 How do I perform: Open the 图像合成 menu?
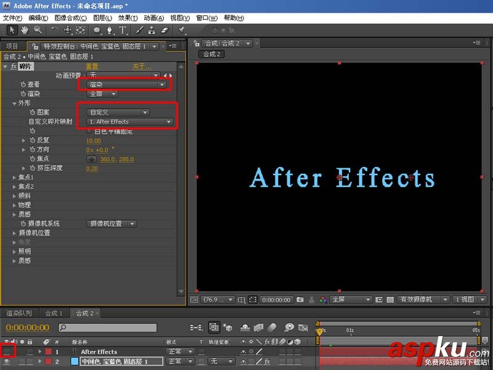(70, 18)
